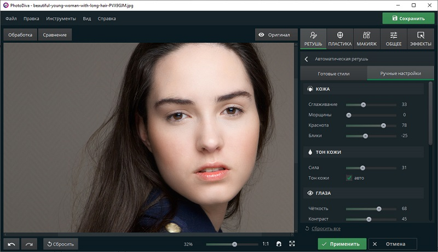Set zoom to 1:1 scale
Viewport: 438px width, 252px height.
pos(266,244)
